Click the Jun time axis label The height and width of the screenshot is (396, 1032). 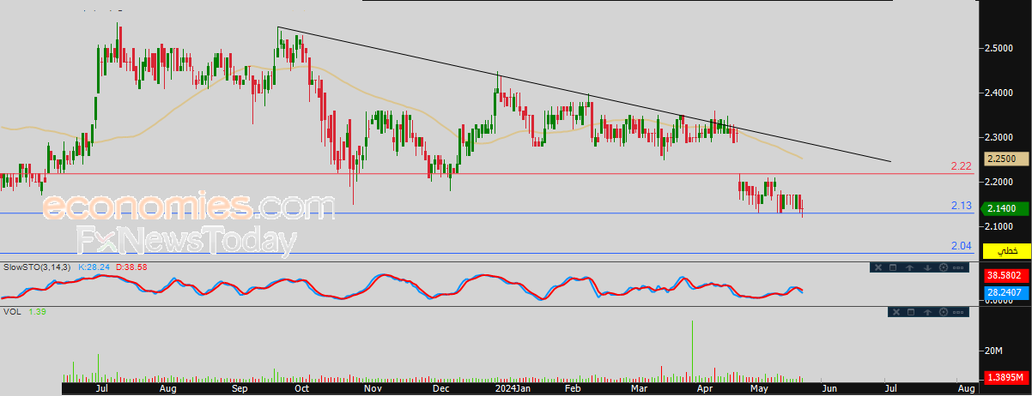[829, 388]
